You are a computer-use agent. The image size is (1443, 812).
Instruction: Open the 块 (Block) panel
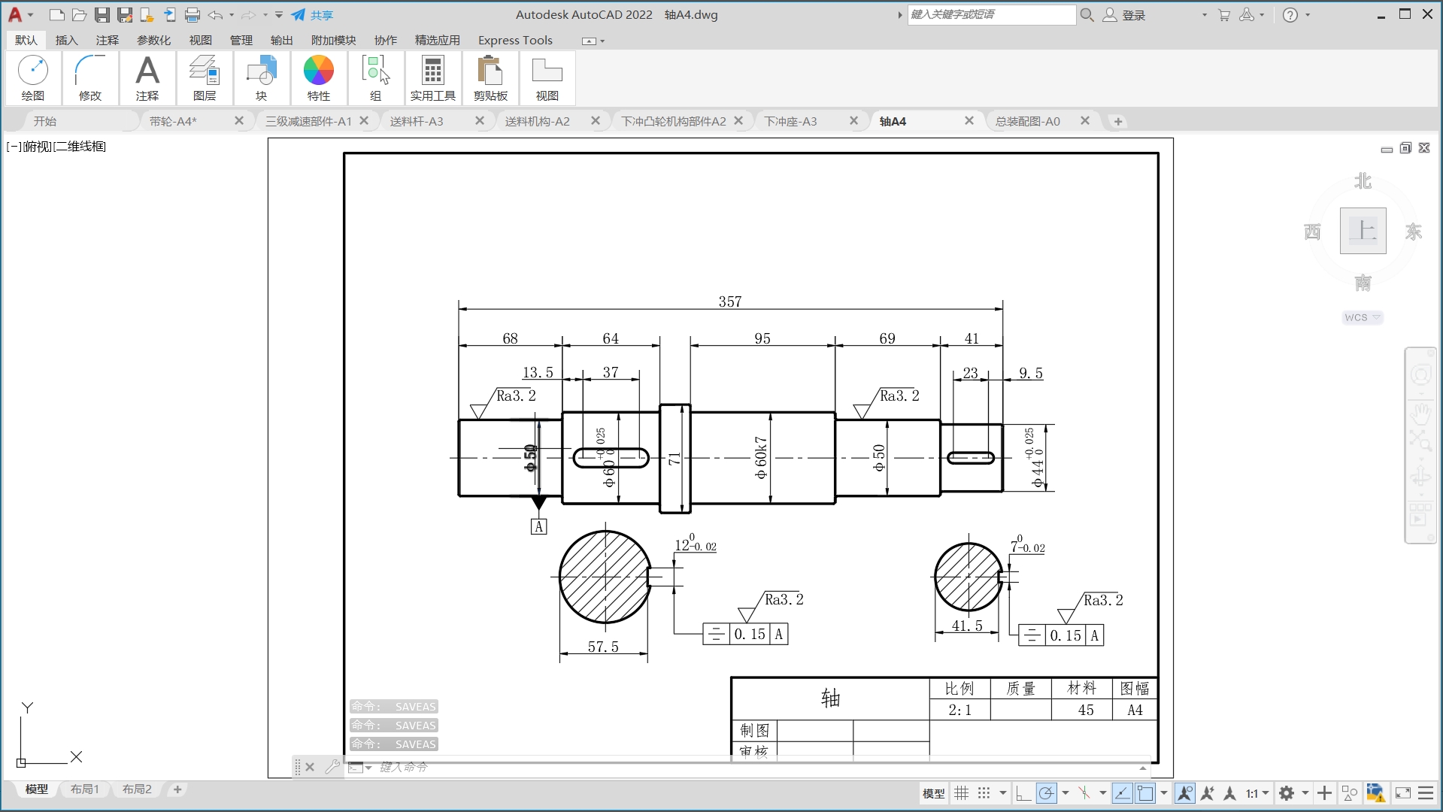(x=262, y=77)
